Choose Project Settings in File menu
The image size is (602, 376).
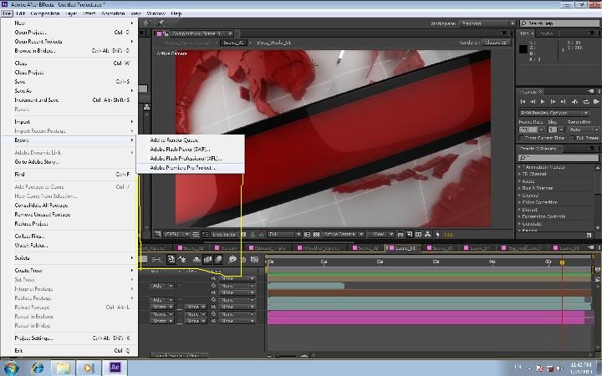(x=69, y=338)
